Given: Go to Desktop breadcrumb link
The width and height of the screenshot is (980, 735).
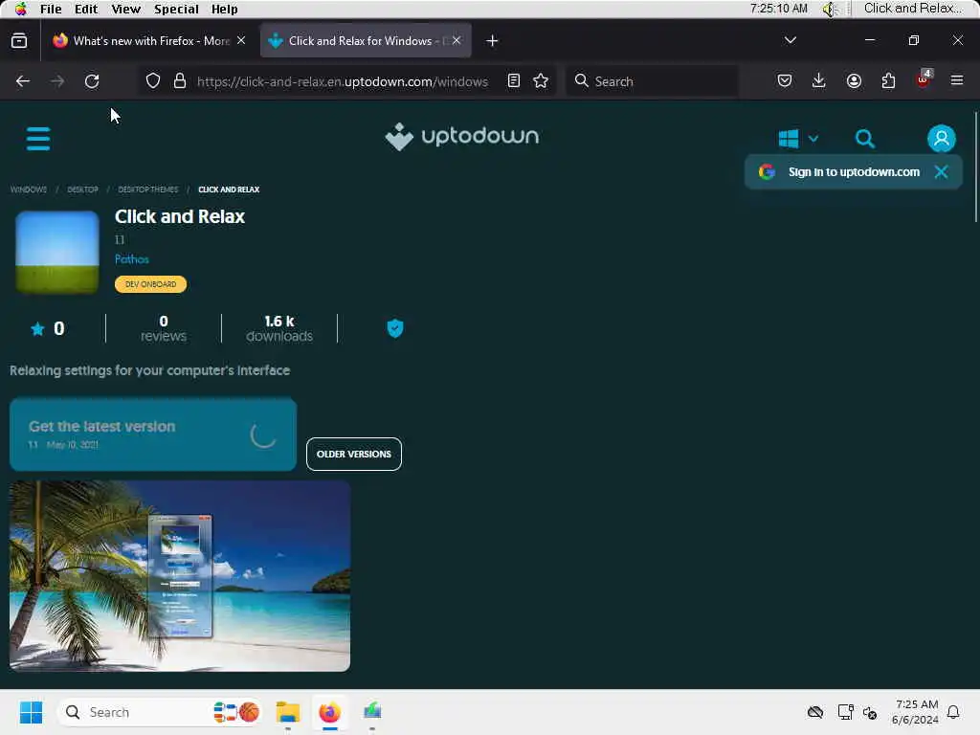Looking at the screenshot, I should coord(82,189).
